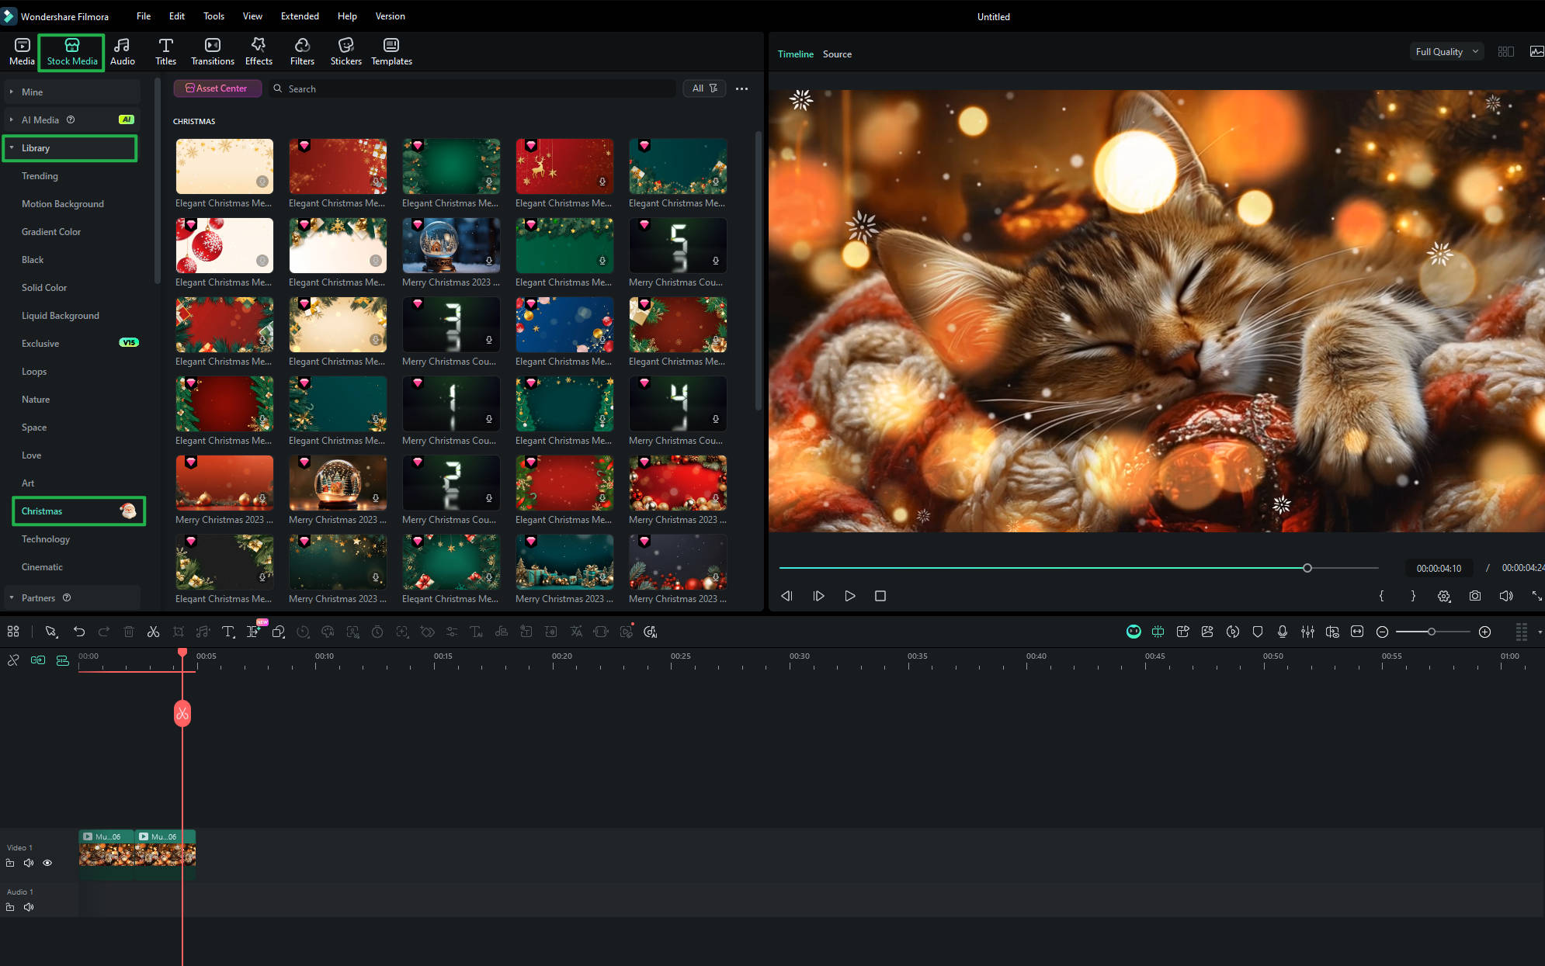Image resolution: width=1545 pixels, height=966 pixels.
Task: Open the Effects panel
Action: tap(259, 51)
